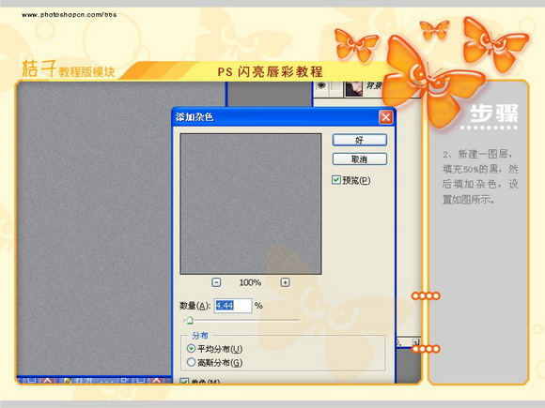Choose the 高斯分布(G) Gaussian radio option
The width and height of the screenshot is (545, 408).
[191, 362]
